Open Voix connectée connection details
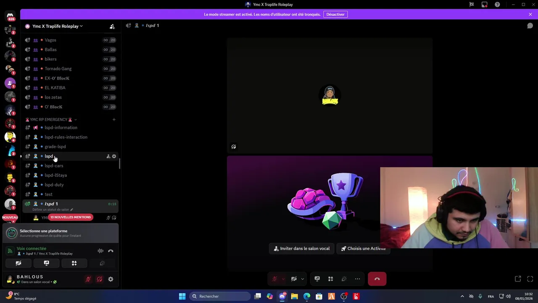This screenshot has height=303, width=538. 32,249
